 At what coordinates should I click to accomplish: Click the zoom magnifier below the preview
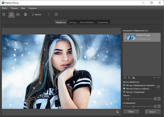pos(117,112)
